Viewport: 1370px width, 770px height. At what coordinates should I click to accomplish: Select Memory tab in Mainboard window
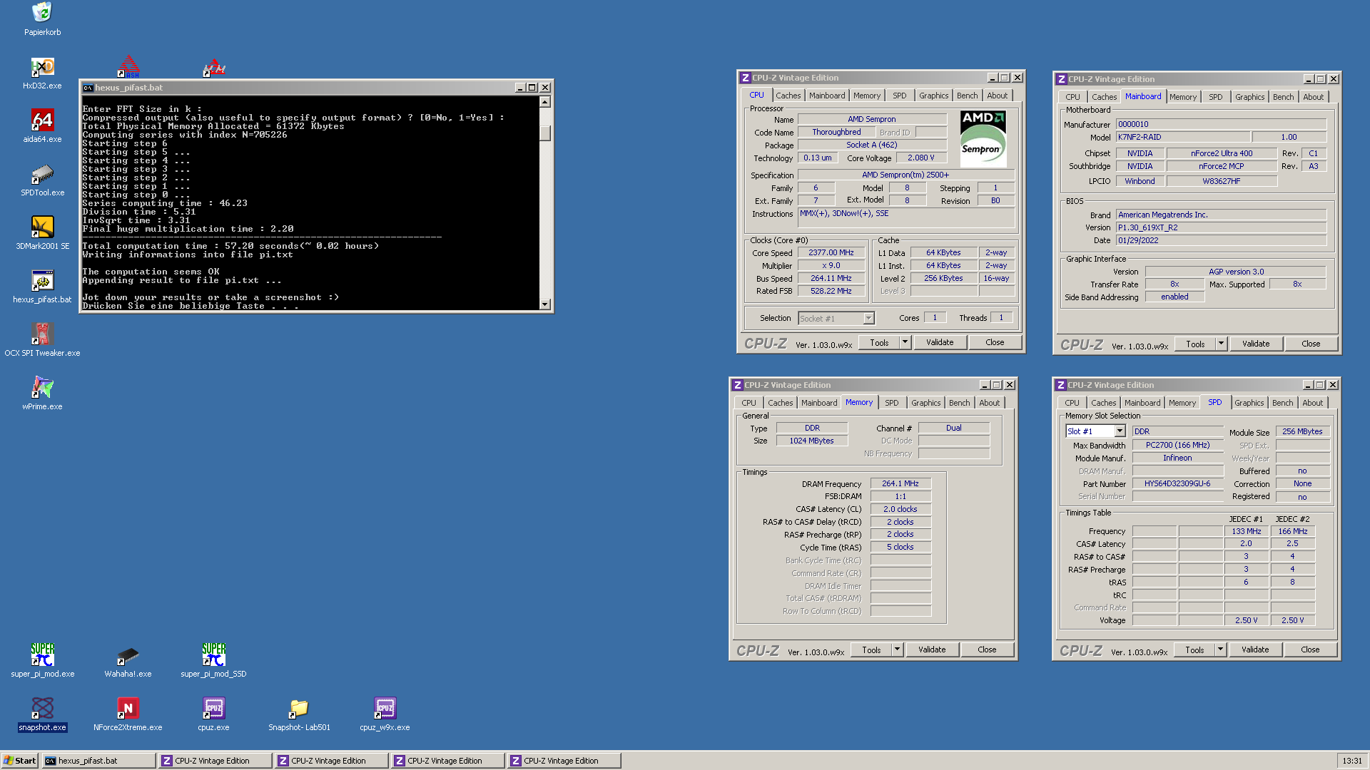click(1182, 97)
